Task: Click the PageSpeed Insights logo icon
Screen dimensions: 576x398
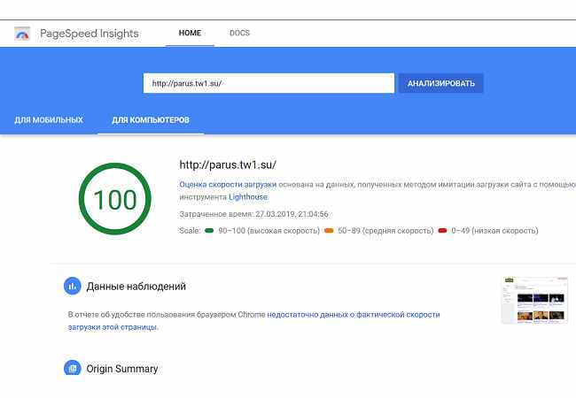Action: (22, 34)
